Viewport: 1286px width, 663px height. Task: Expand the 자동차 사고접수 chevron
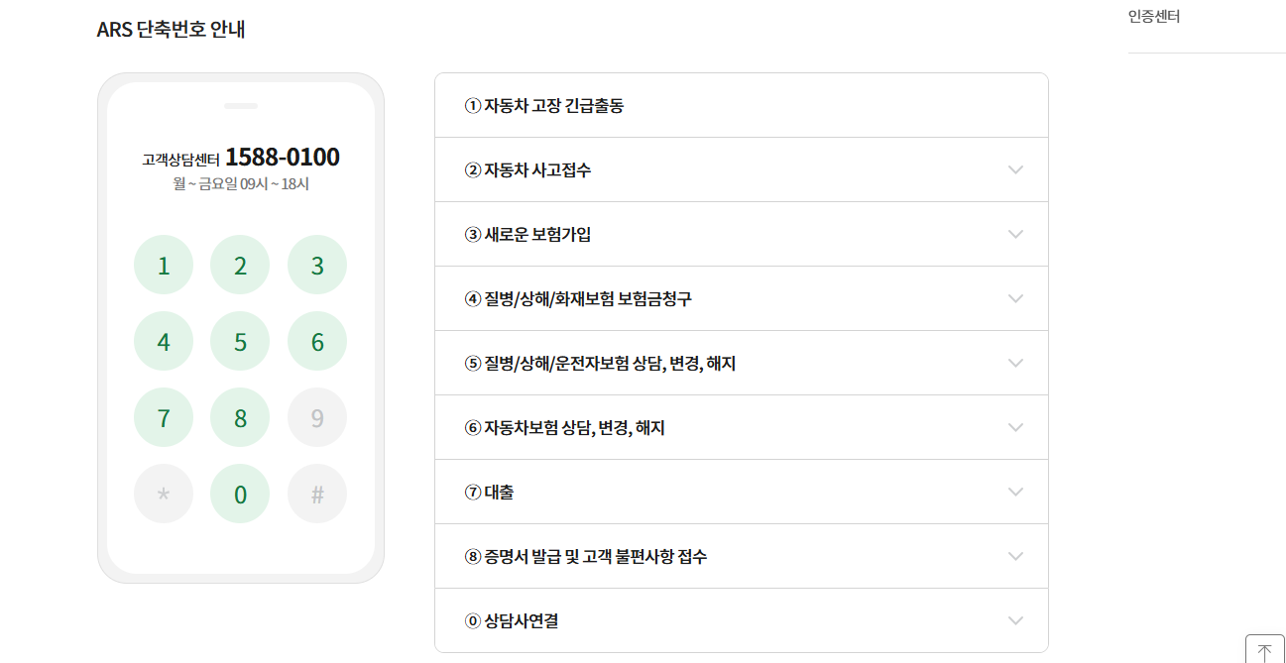tap(1015, 169)
